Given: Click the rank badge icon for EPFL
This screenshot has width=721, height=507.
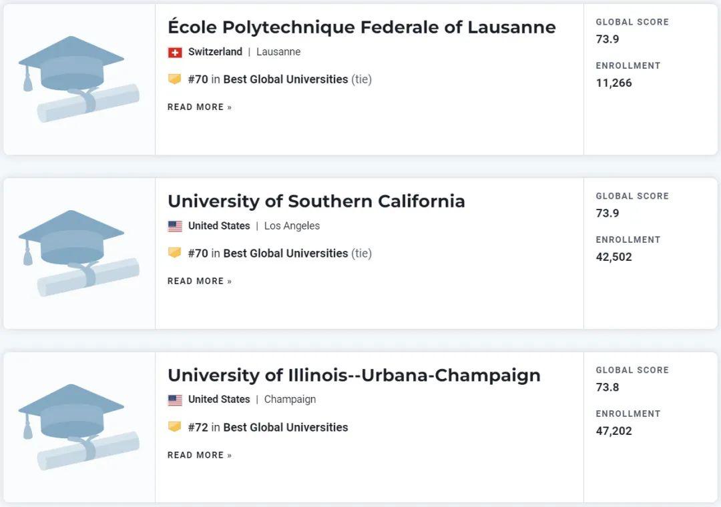Looking at the screenshot, I should click(175, 79).
